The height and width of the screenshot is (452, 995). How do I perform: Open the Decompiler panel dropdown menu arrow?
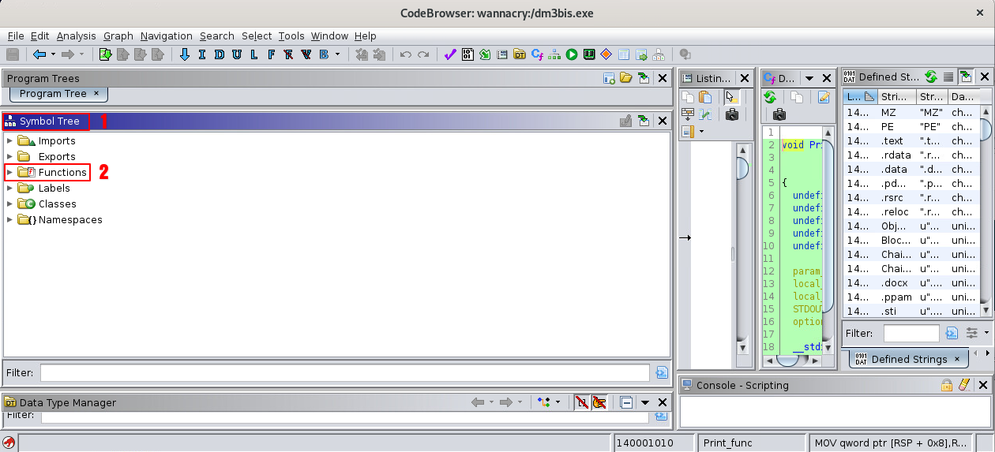point(809,78)
